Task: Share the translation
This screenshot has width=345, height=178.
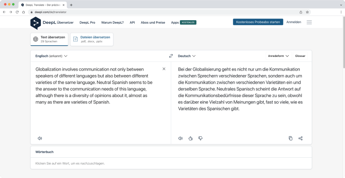Action: (x=301, y=138)
